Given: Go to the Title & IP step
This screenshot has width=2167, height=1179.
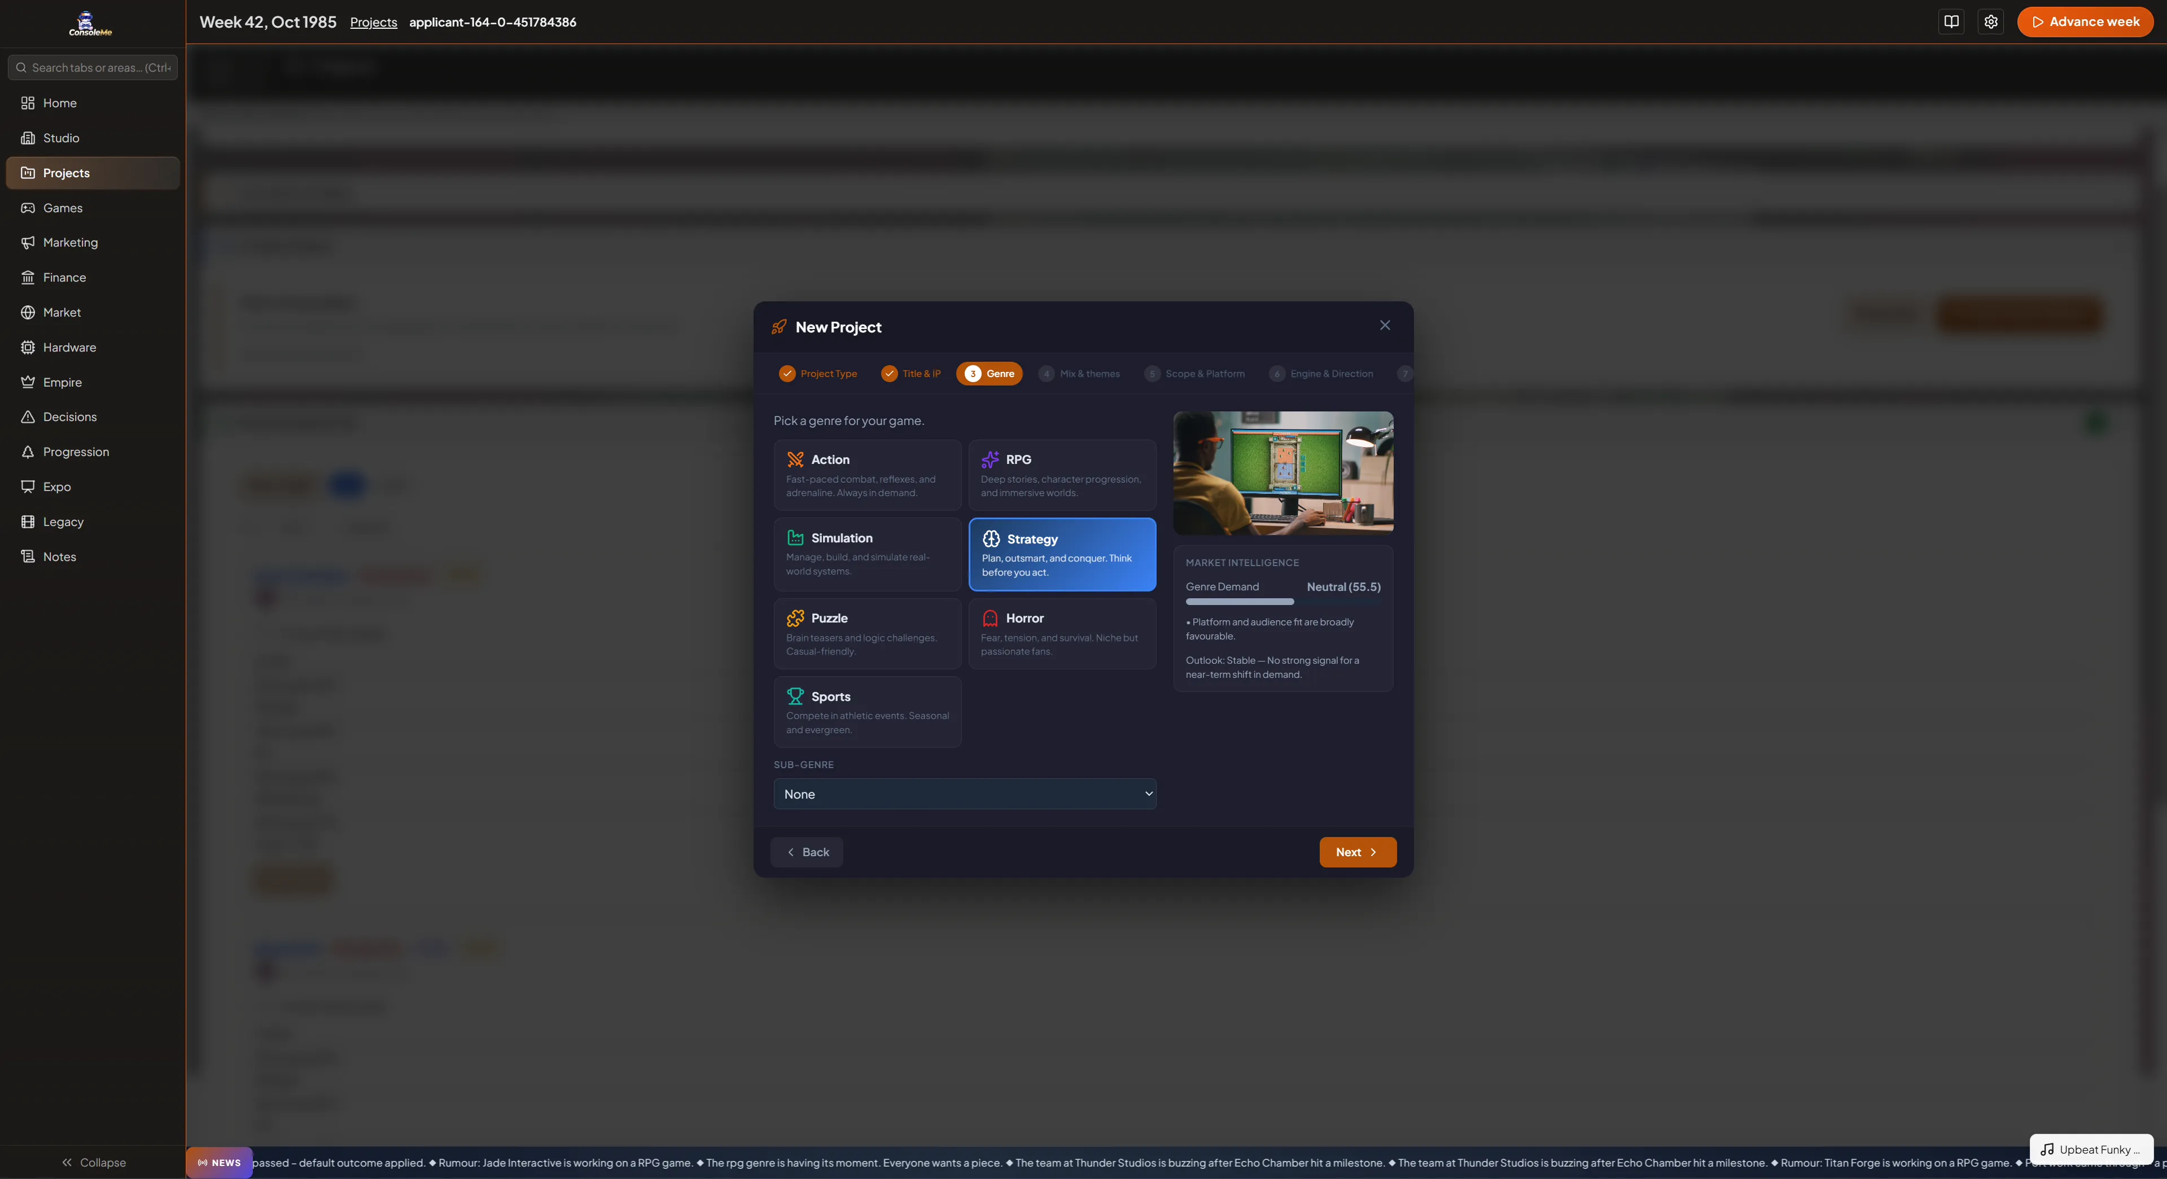Looking at the screenshot, I should pyautogui.click(x=911, y=374).
